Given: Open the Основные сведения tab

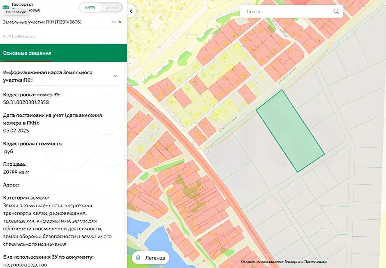Looking at the screenshot, I should click(27, 53).
